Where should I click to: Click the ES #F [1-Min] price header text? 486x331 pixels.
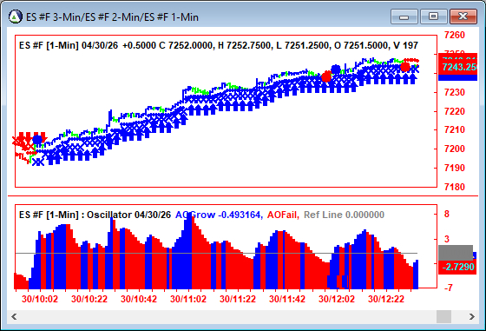pos(219,45)
